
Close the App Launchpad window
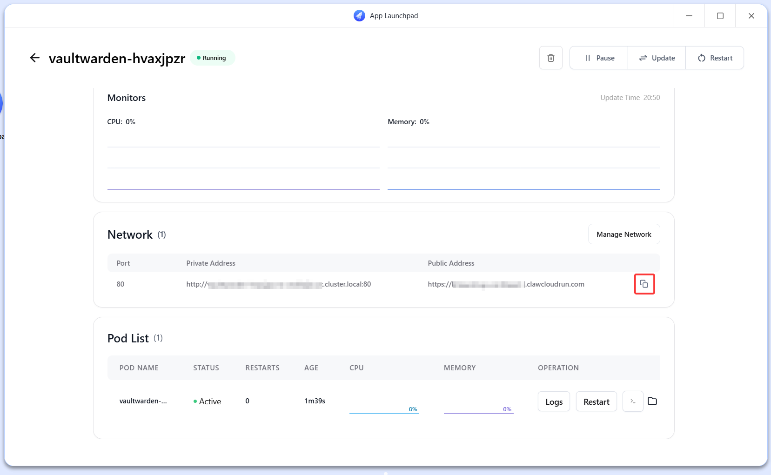751,16
